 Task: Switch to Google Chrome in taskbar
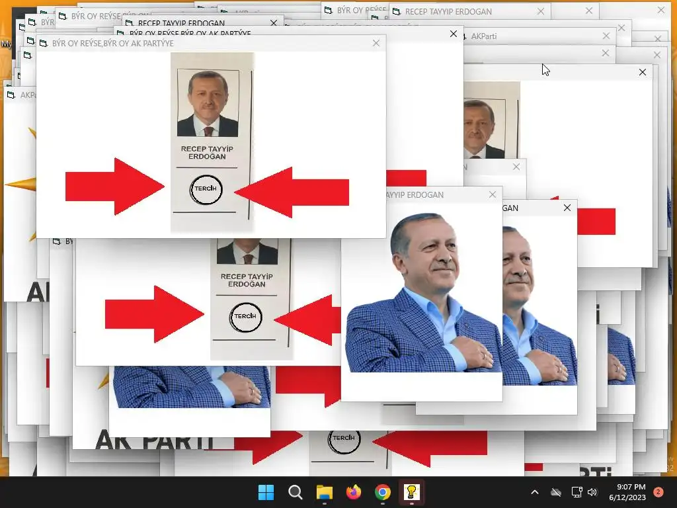click(x=383, y=492)
